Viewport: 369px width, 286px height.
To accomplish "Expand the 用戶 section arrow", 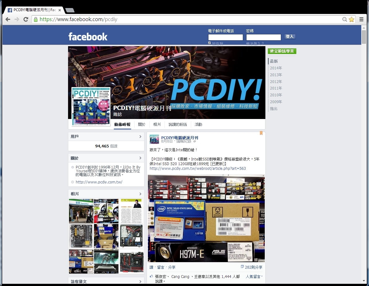I will 140,137.
